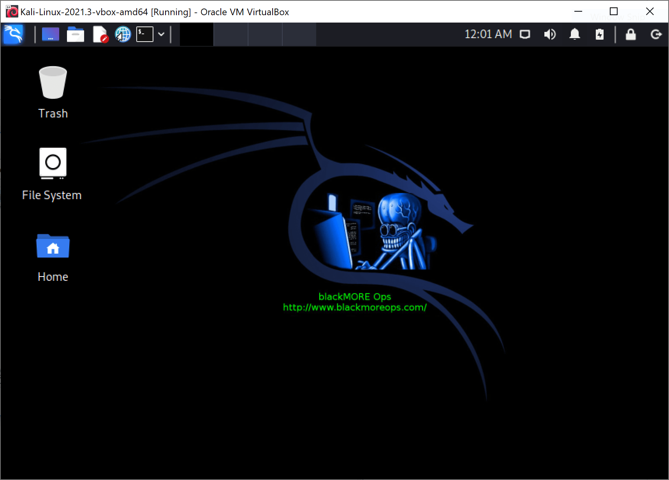Launch the text editor from the panel
Viewport: 669px width, 480px height.
pyautogui.click(x=100, y=34)
